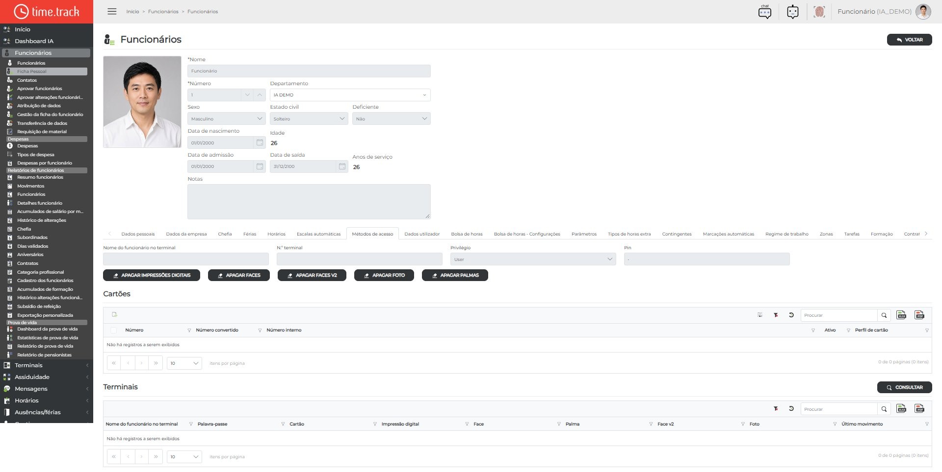Clear filters in Cartões grid

pyautogui.click(x=776, y=315)
